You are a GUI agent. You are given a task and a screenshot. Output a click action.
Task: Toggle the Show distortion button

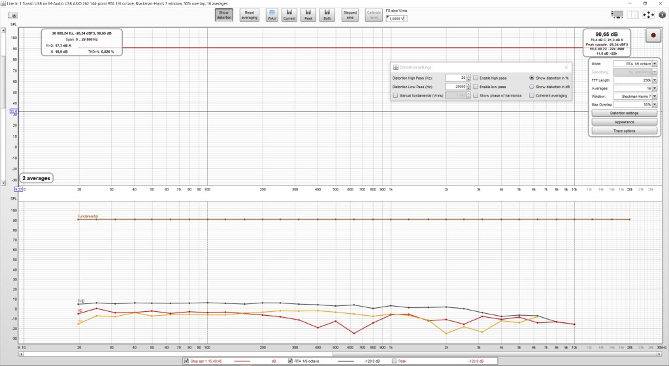(x=224, y=15)
